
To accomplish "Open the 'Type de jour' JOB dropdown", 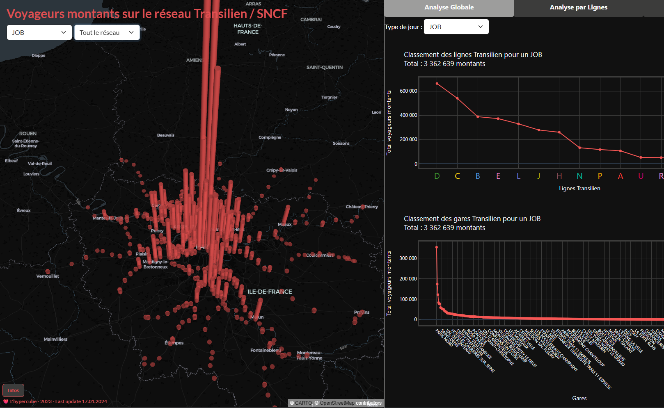I will [x=456, y=27].
